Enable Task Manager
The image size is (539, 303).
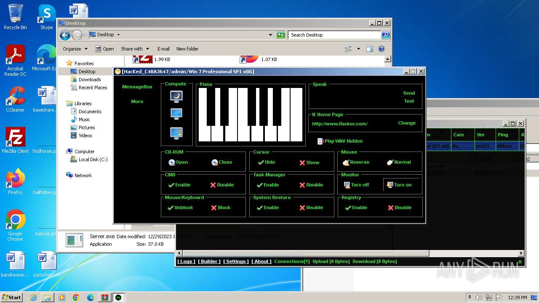(267, 185)
